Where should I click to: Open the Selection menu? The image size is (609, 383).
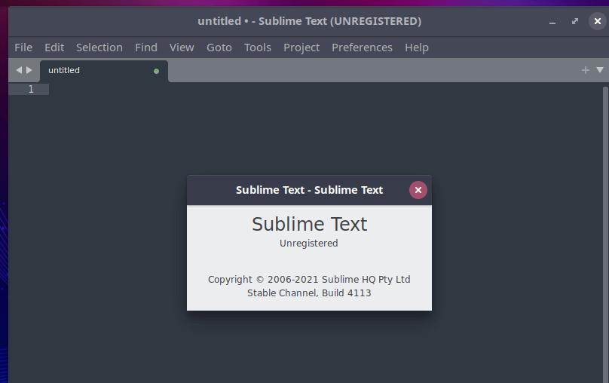click(x=99, y=47)
